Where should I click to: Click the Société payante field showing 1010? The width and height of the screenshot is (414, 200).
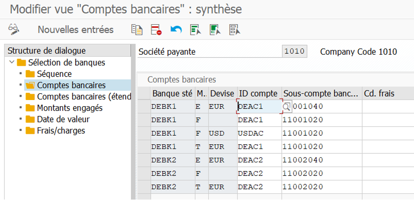pyautogui.click(x=295, y=51)
